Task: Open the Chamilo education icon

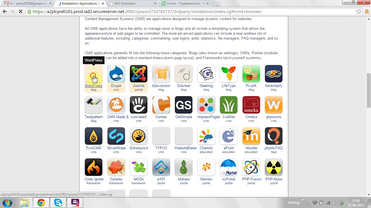Action: click(206, 136)
